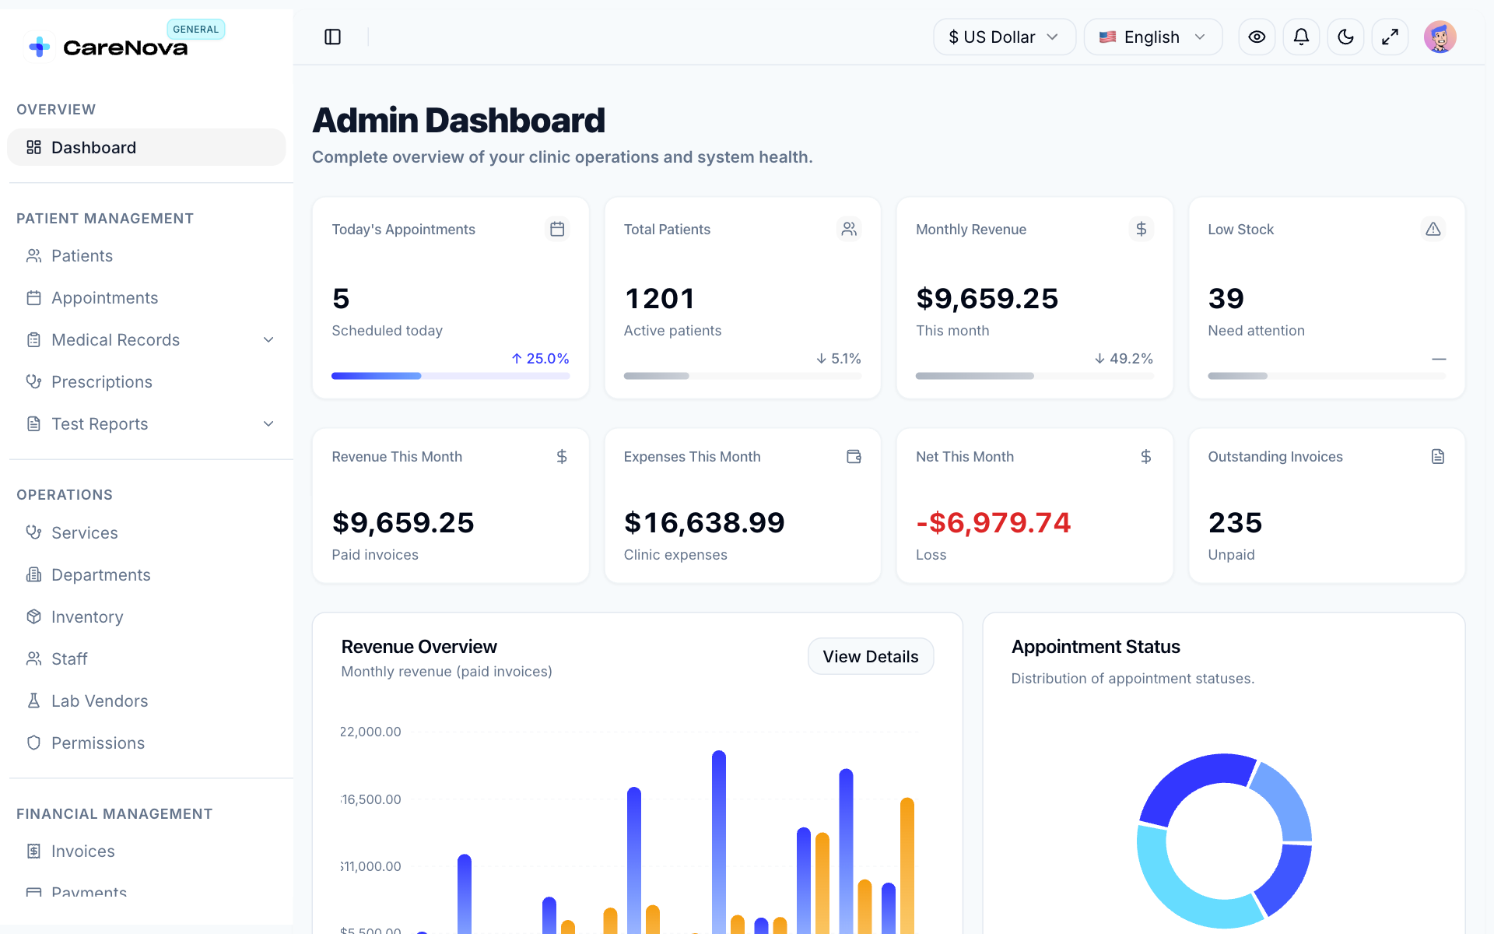1494x934 pixels.
Task: Click the View Details button
Action: [x=871, y=656]
